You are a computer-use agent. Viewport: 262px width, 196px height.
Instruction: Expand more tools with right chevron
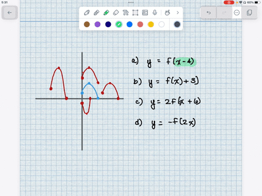coord(178,13)
